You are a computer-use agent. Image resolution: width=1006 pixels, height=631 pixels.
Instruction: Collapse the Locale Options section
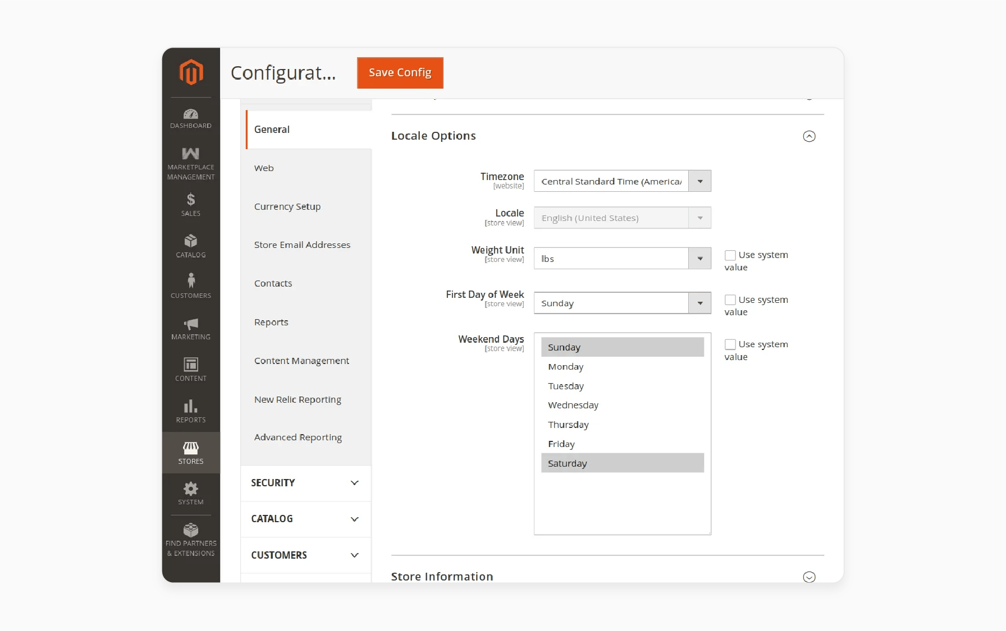pyautogui.click(x=809, y=136)
